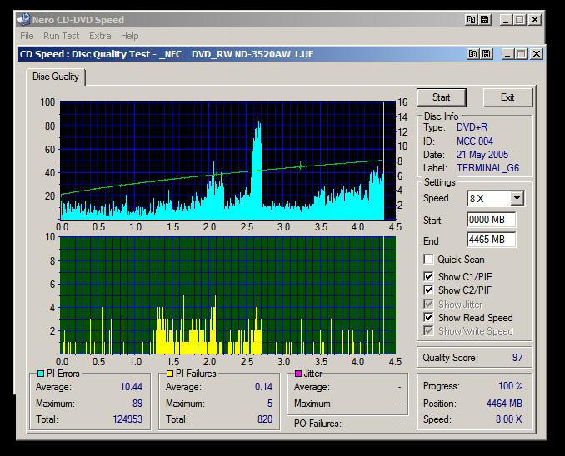Click the Speed value 8.00 X
565x456 pixels.
(508, 419)
